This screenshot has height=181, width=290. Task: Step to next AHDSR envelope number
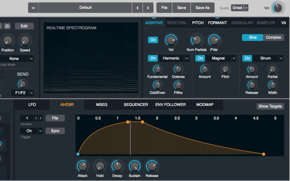pyautogui.click(x=40, y=118)
